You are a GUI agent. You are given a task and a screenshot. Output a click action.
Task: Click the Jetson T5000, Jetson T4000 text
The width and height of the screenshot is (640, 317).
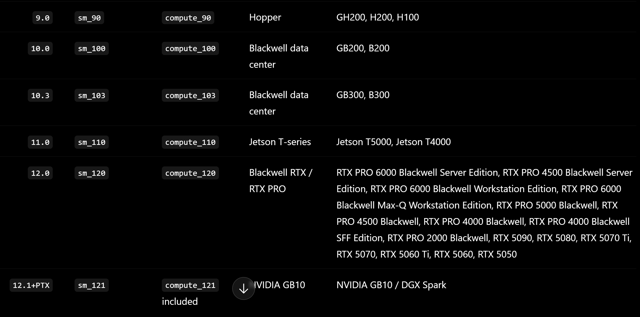[394, 142]
